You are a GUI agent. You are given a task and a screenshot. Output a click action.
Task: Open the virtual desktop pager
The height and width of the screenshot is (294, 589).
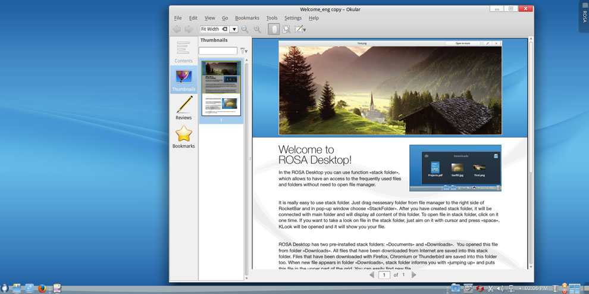(575, 289)
